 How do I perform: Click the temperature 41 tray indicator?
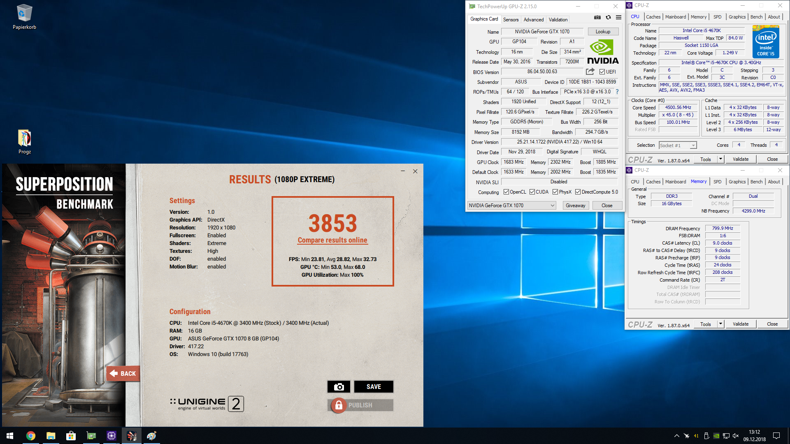point(696,436)
